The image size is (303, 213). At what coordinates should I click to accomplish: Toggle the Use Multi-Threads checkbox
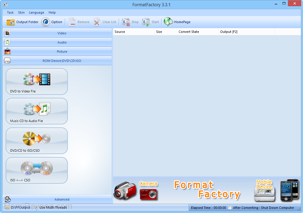click(x=36, y=208)
